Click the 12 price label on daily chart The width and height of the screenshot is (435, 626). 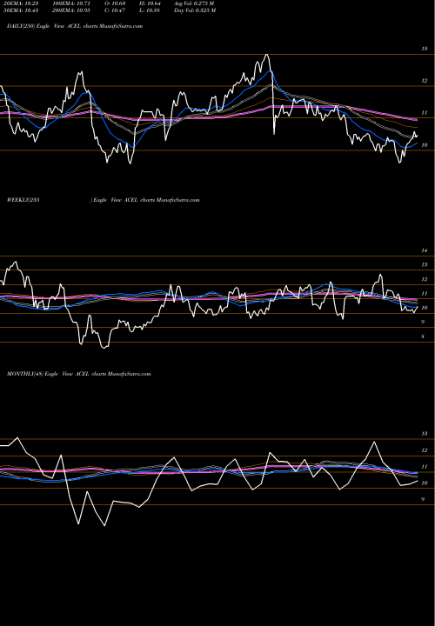tap(425, 81)
